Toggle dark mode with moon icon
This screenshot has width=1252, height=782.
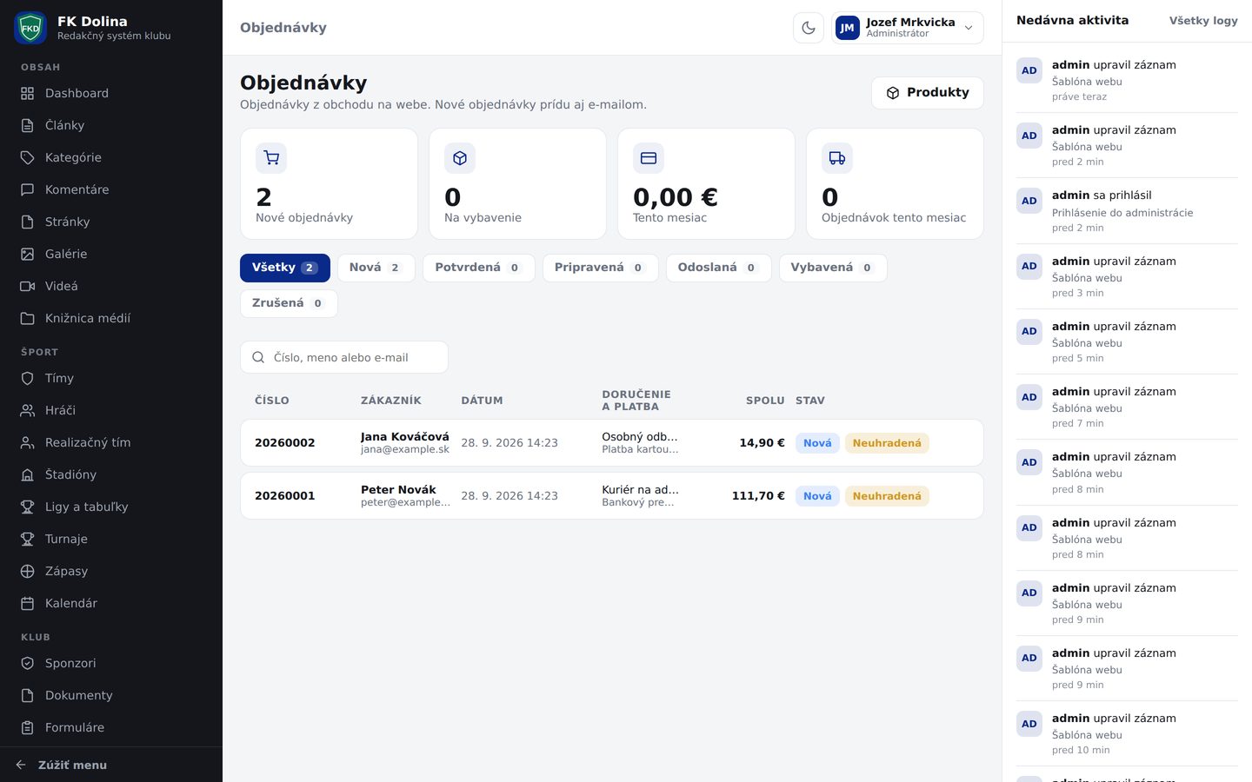point(809,28)
